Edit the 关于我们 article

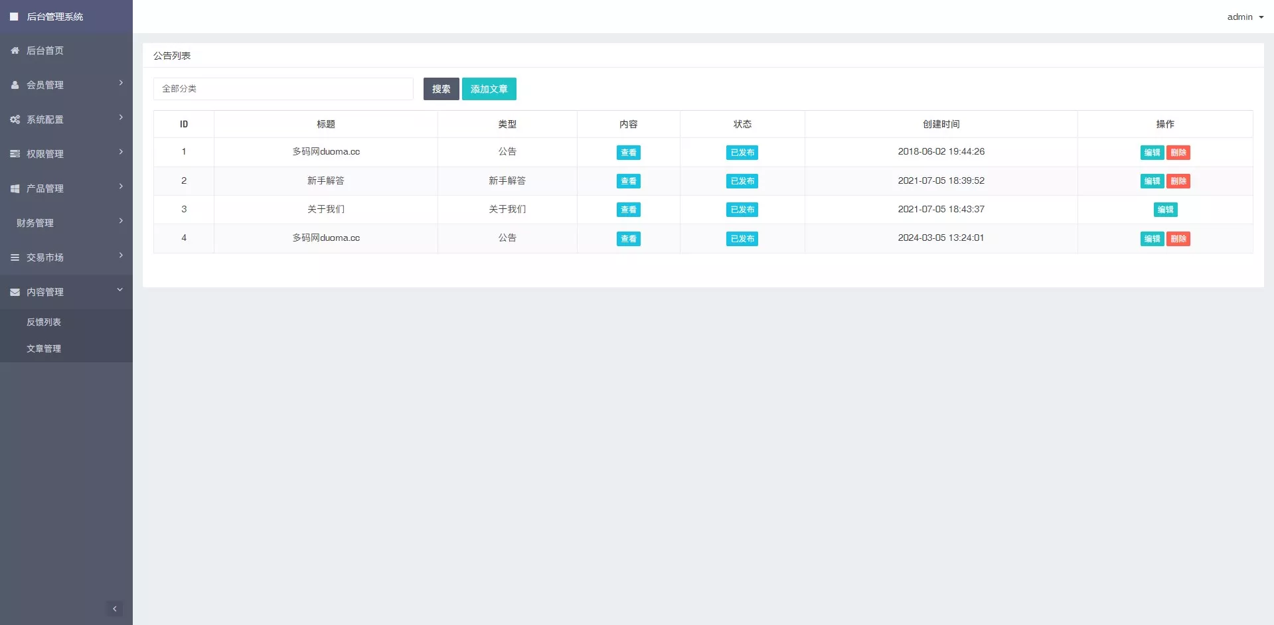pyautogui.click(x=1165, y=210)
